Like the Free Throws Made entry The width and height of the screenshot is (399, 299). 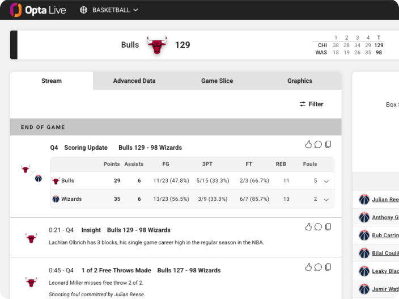pos(308,267)
